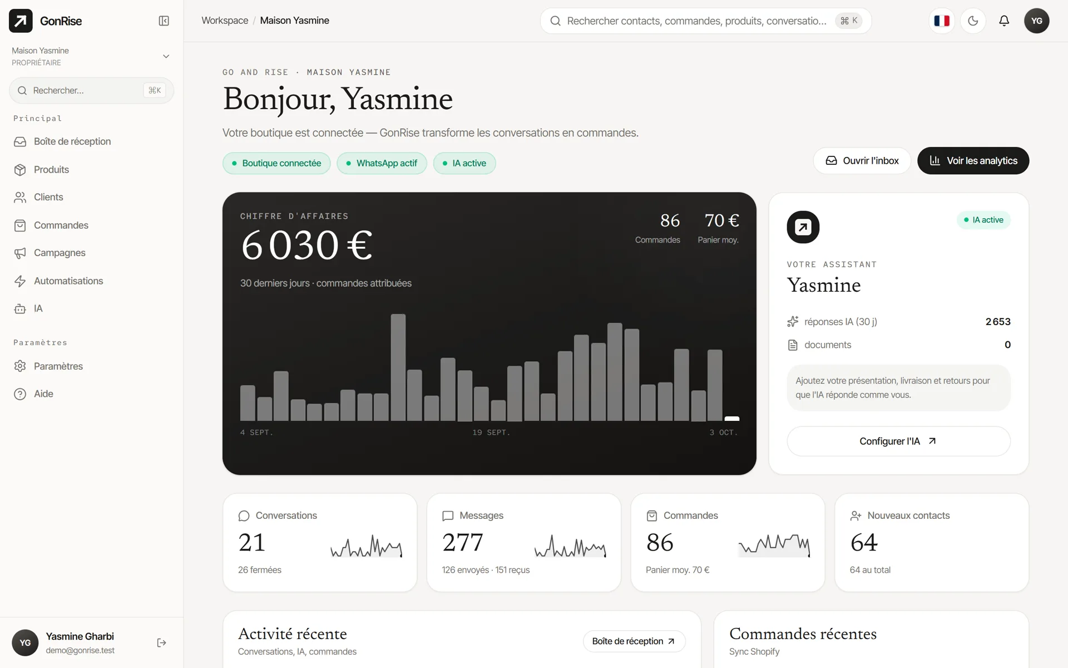Click global search bar for contacts
Image resolution: width=1068 pixels, height=668 pixels.
(x=705, y=21)
